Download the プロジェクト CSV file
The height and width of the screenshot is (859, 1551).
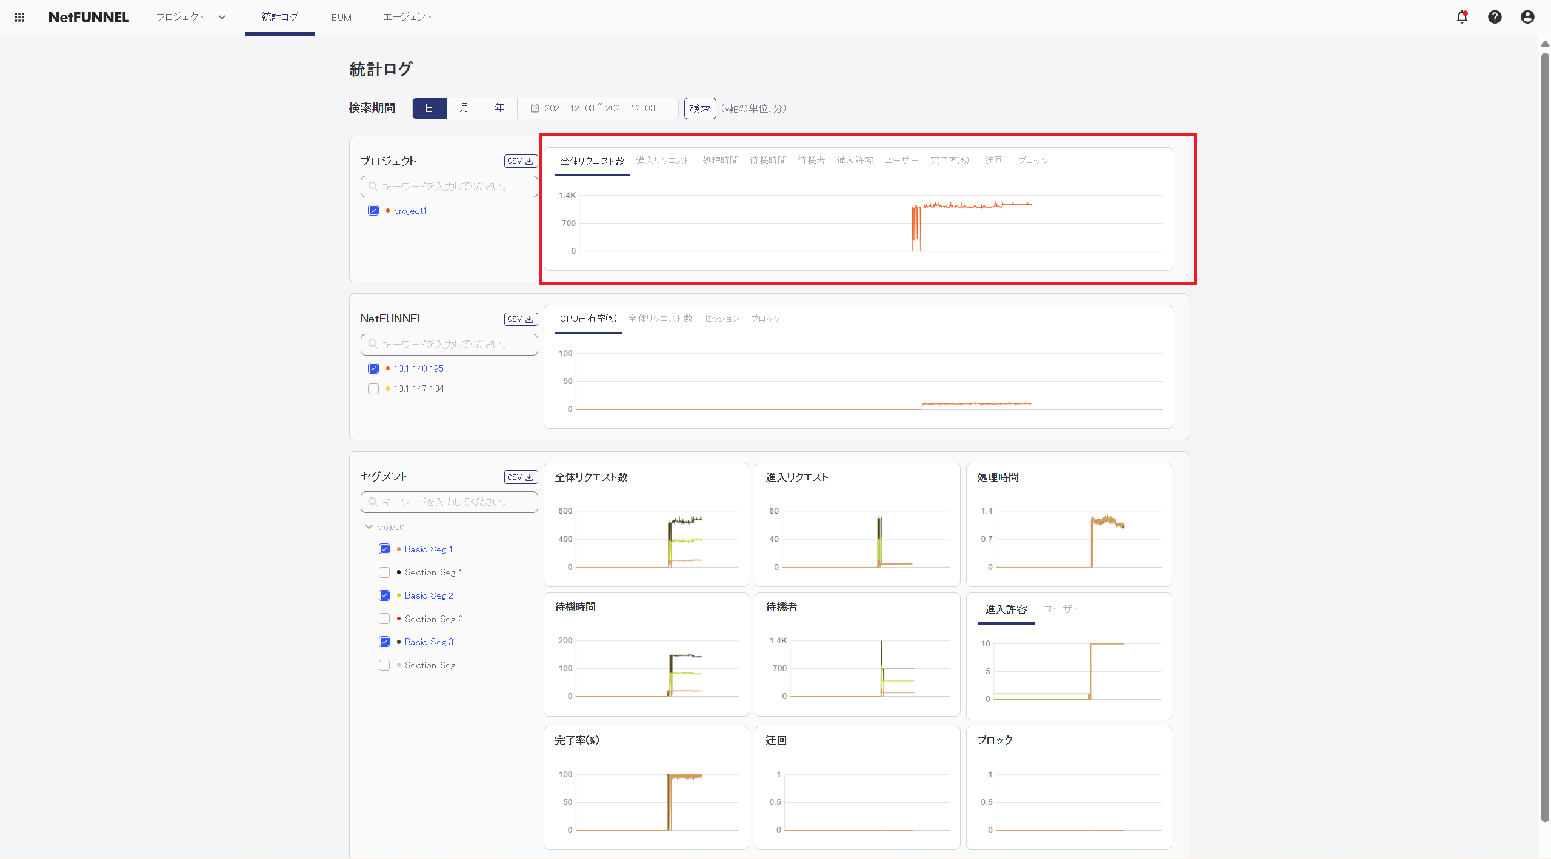(x=521, y=161)
